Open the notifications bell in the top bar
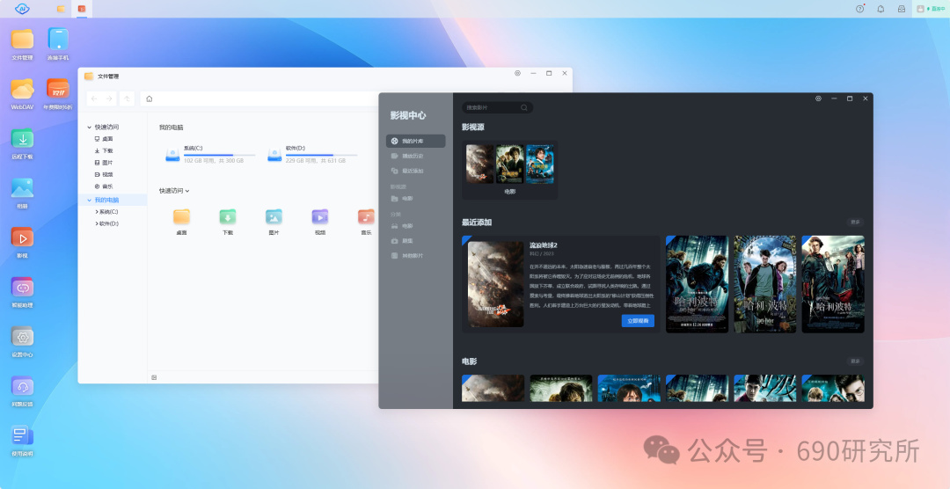The width and height of the screenshot is (950, 489). [881, 9]
